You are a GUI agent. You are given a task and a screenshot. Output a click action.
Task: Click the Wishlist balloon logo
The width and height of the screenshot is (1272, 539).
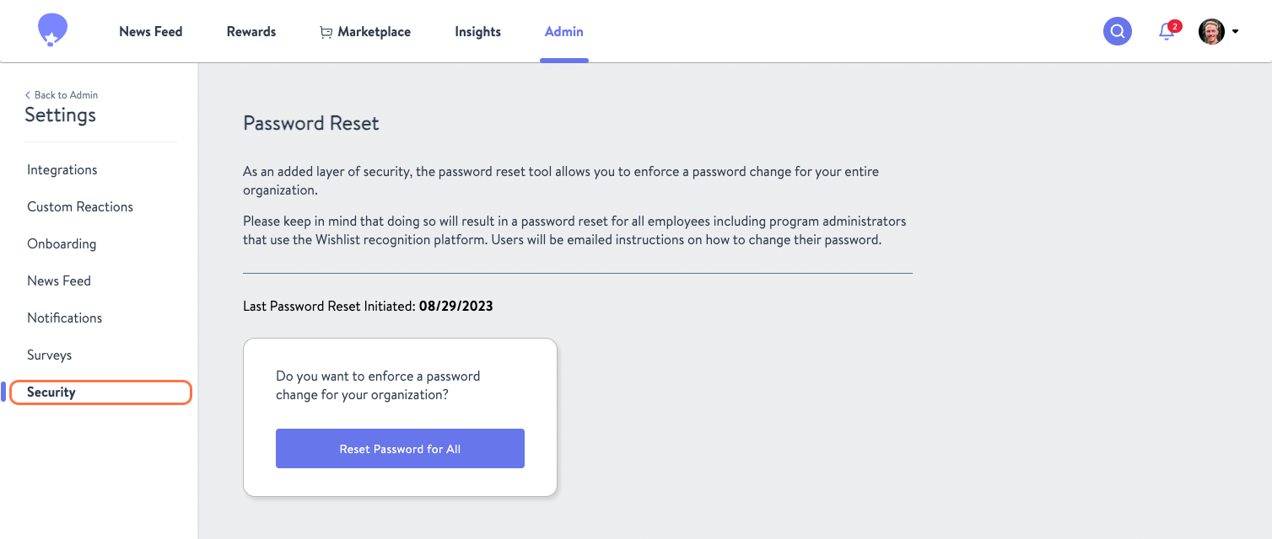(x=51, y=29)
